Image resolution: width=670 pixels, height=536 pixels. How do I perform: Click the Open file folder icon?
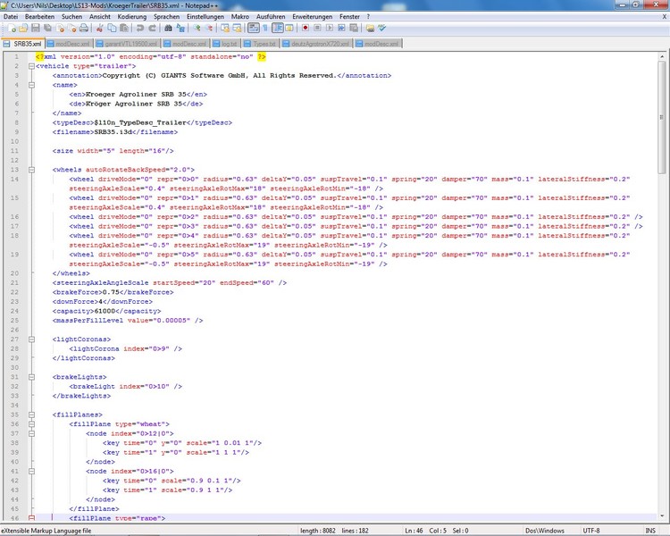pyautogui.click(x=23, y=29)
